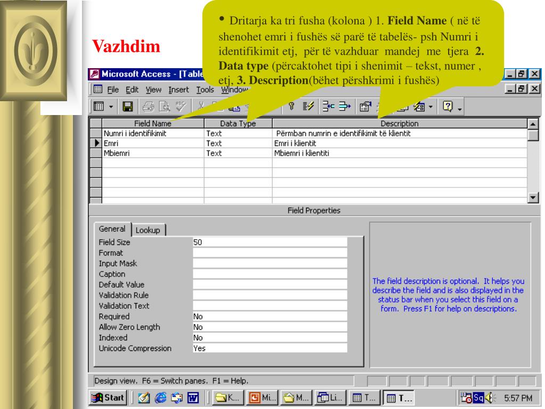Image resolution: width=545 pixels, height=409 pixels.
Task: Launch Outlook Express from quick launch
Action: tap(177, 397)
